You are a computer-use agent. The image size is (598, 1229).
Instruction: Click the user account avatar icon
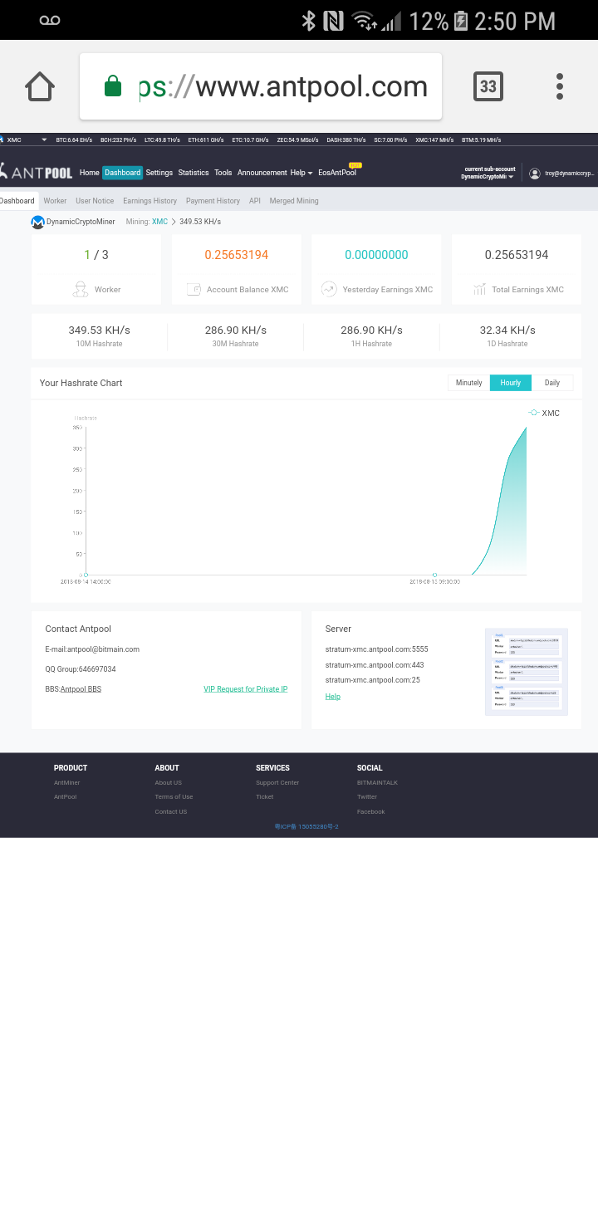[535, 174]
